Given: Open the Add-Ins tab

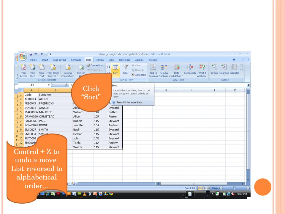Looking at the screenshot, I should point(140,60).
